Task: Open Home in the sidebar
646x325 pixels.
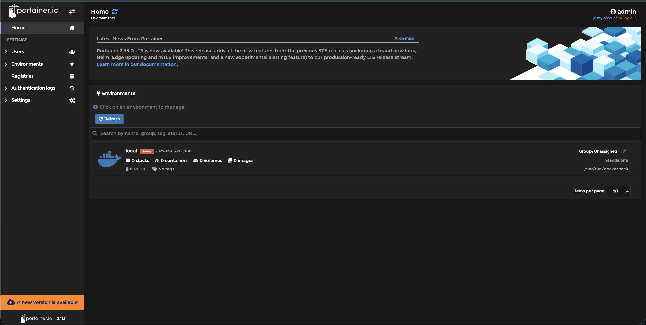Action: [x=42, y=28]
